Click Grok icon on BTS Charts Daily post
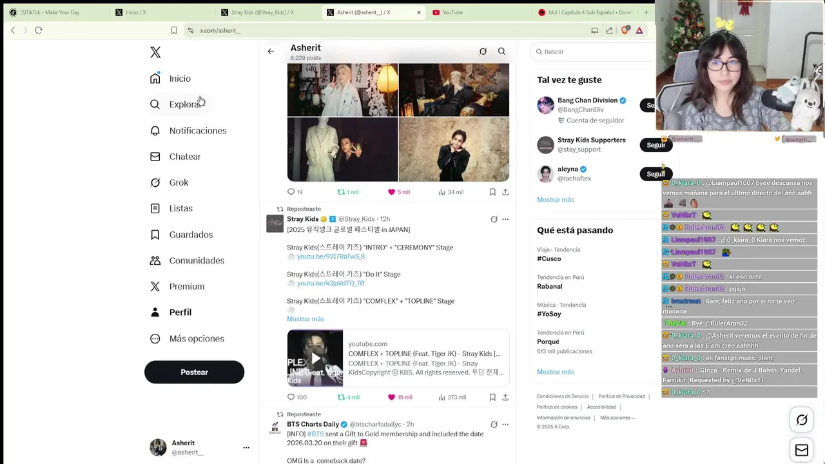825x464 pixels. click(494, 425)
